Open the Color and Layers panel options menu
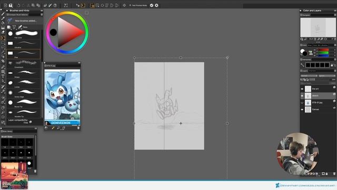The height and width of the screenshot is (190, 337). (x=335, y=11)
